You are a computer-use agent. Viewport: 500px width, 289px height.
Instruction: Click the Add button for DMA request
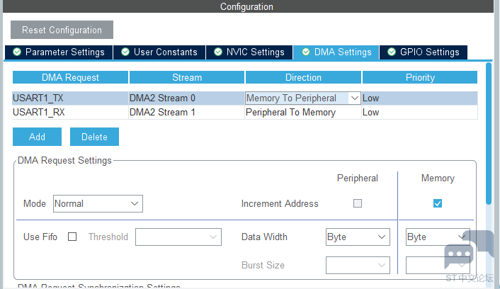pos(37,137)
